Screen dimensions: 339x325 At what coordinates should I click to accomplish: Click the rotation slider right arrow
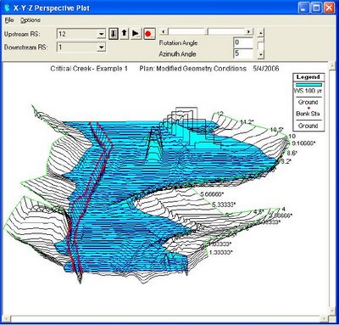point(248,31)
